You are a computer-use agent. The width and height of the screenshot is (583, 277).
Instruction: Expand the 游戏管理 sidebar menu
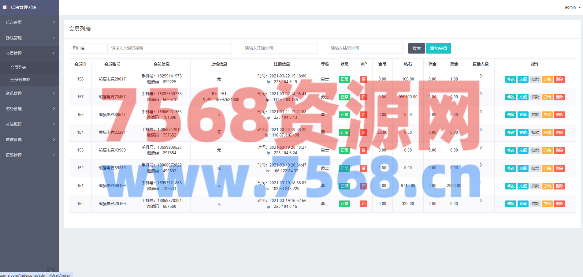(30, 38)
